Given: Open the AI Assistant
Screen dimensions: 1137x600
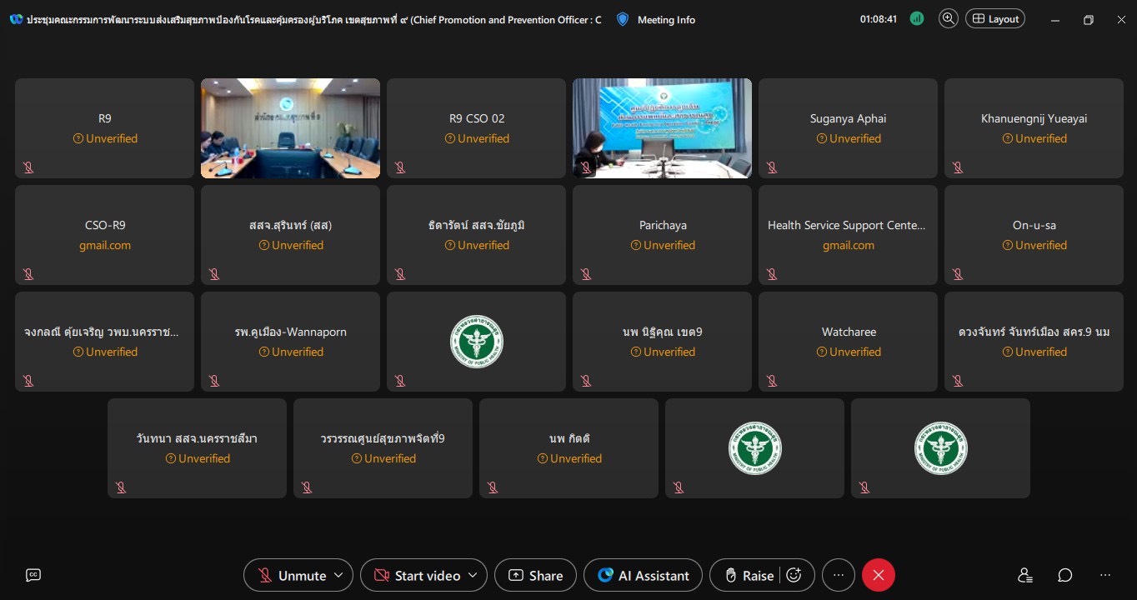Looking at the screenshot, I should (643, 575).
